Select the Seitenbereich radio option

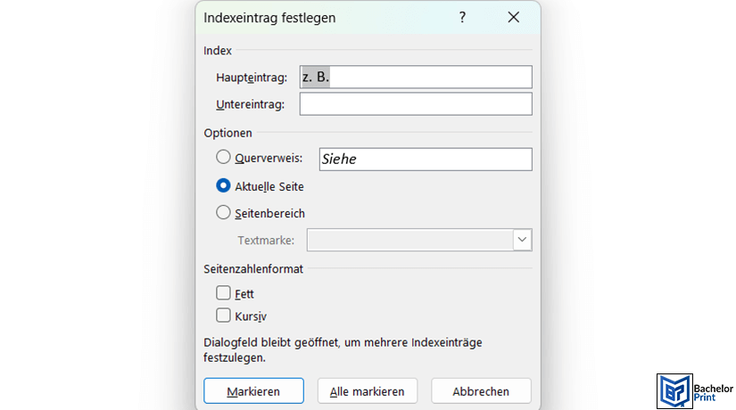click(223, 212)
